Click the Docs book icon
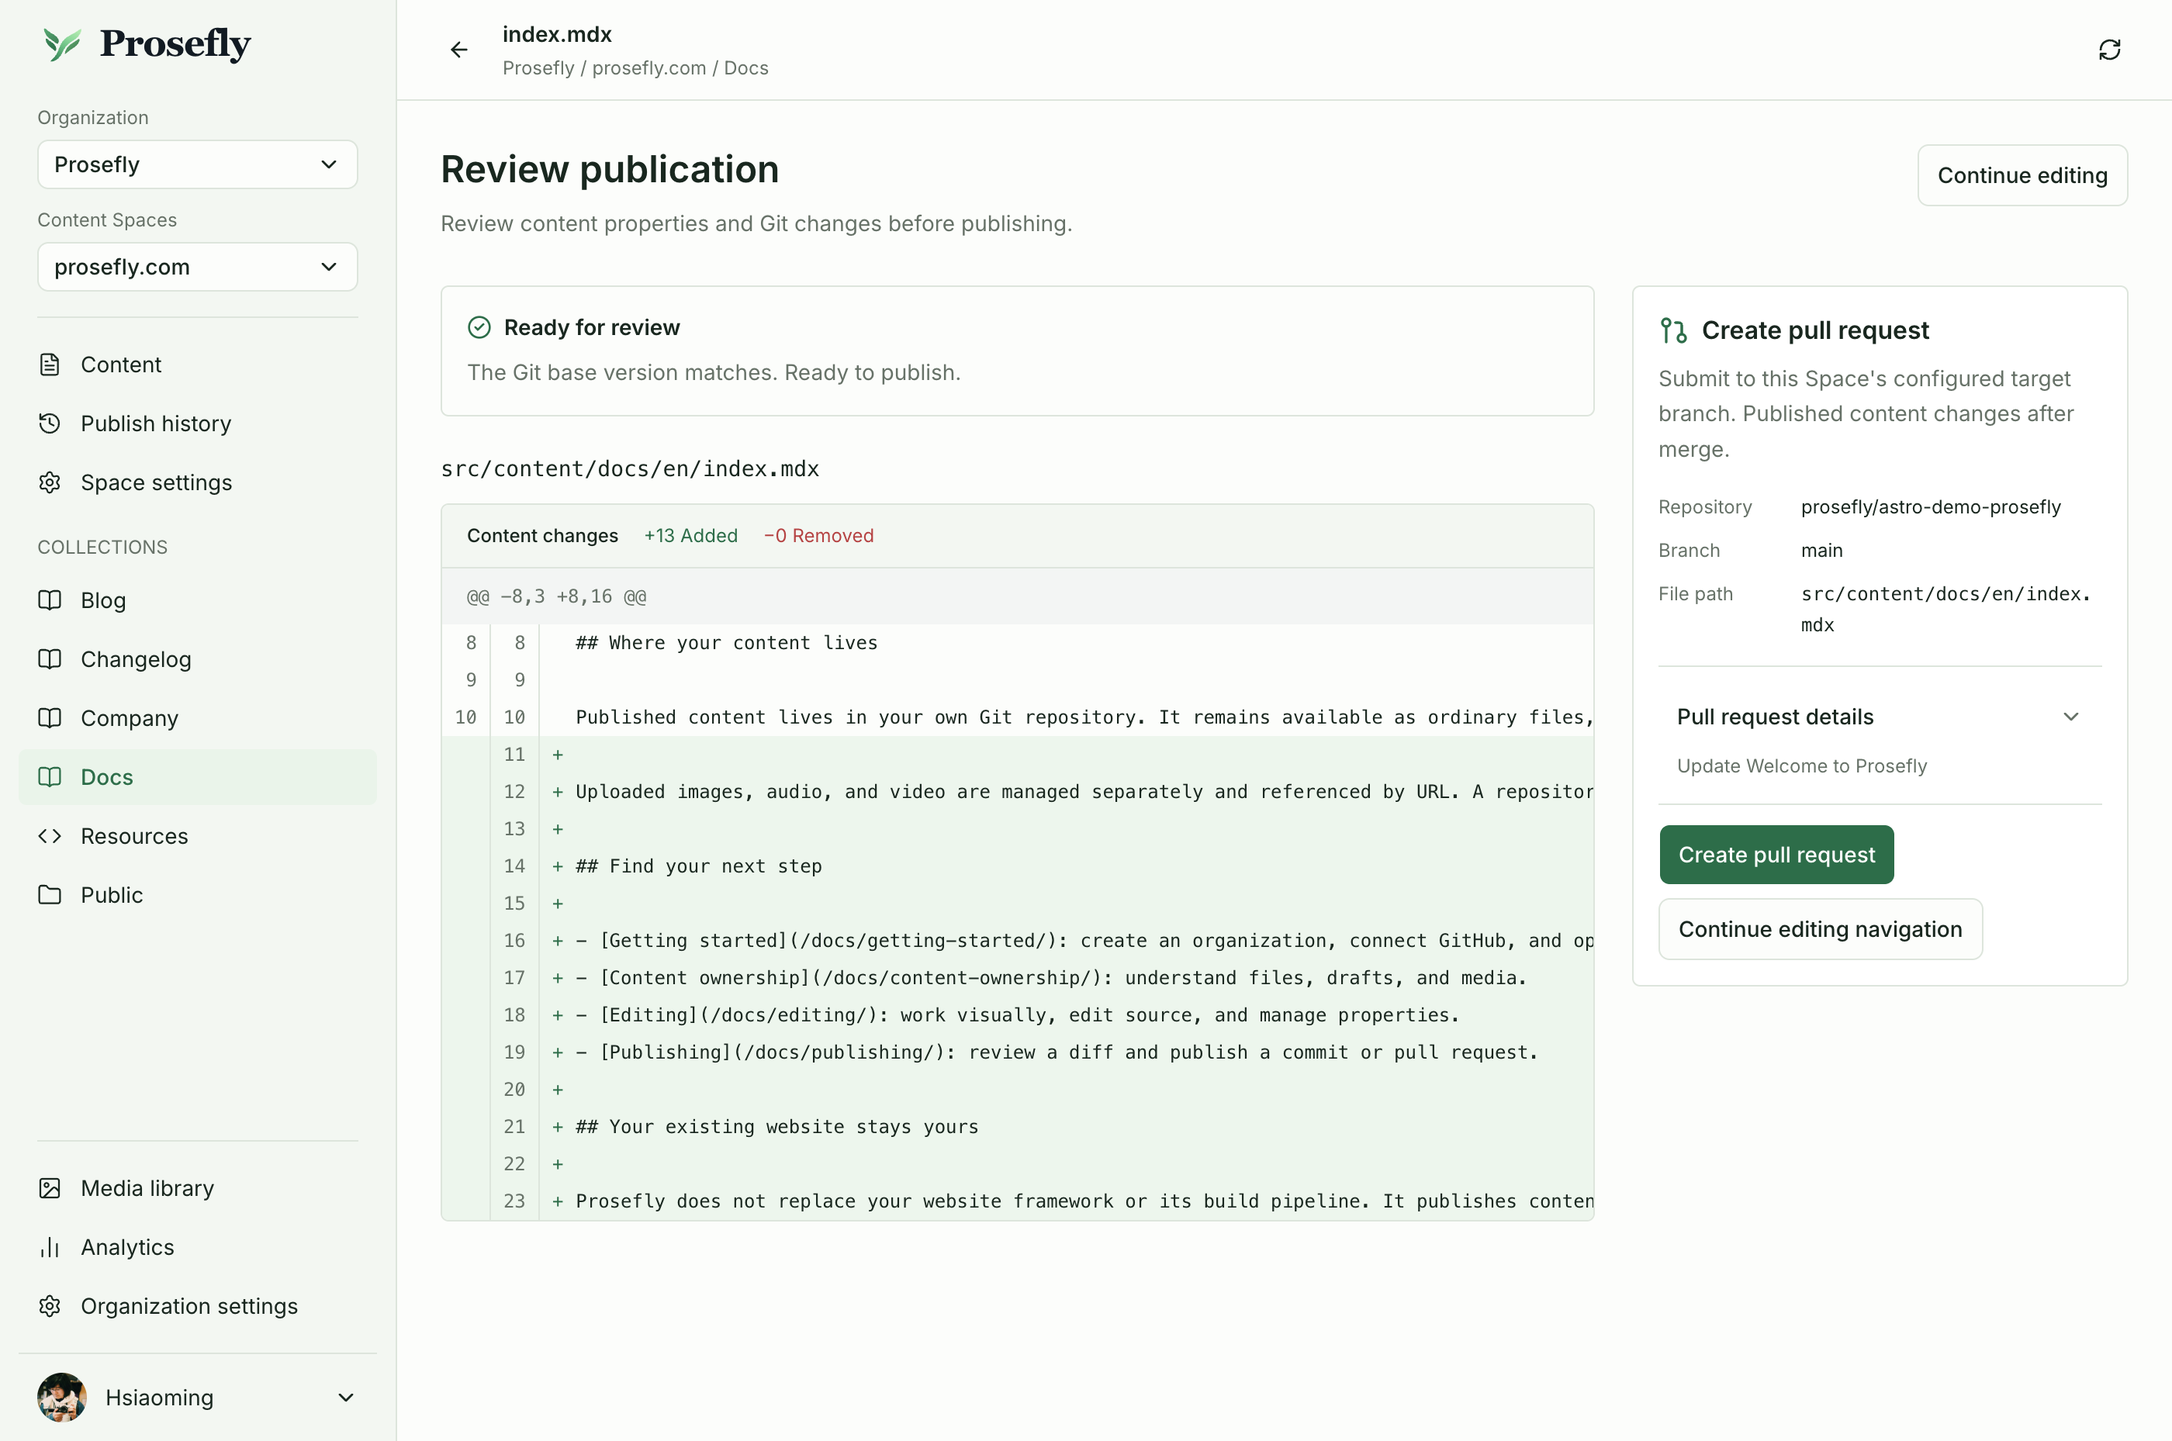The image size is (2172, 1441). (x=50, y=776)
